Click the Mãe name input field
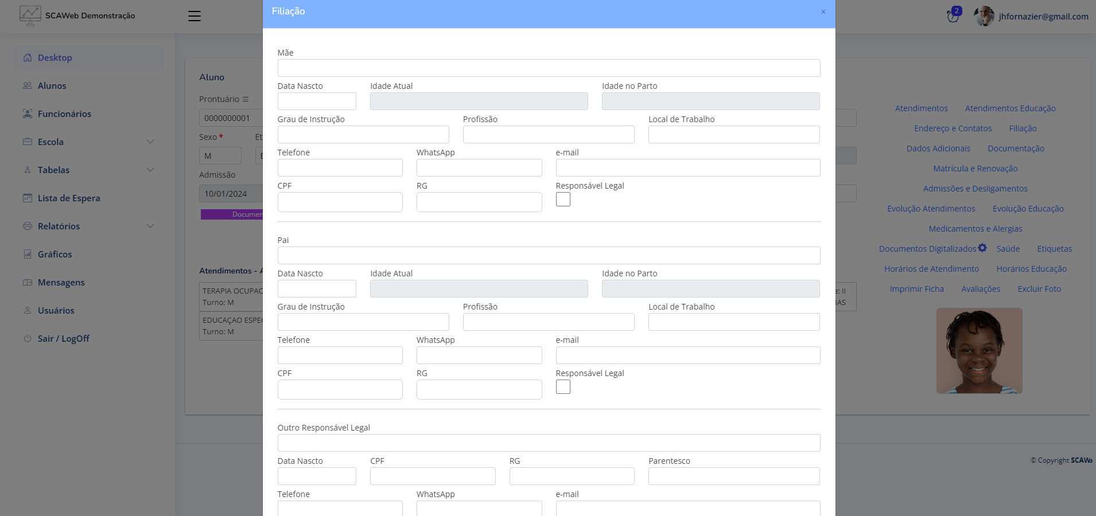The height and width of the screenshot is (516, 1096). 549,68
